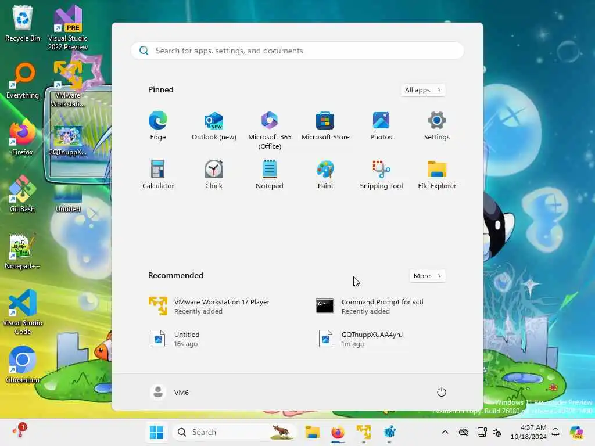Switch to the blue gear app on taskbar
The image size is (595, 446).
point(389,432)
